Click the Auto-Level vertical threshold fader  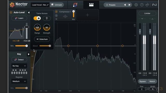(x=26, y=27)
